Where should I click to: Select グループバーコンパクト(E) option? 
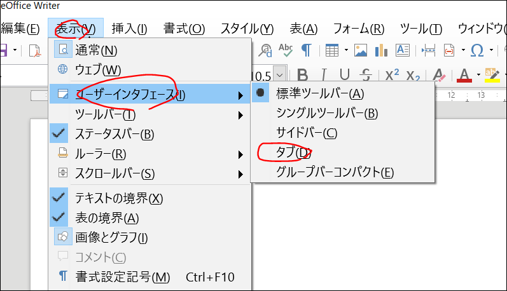tap(343, 172)
